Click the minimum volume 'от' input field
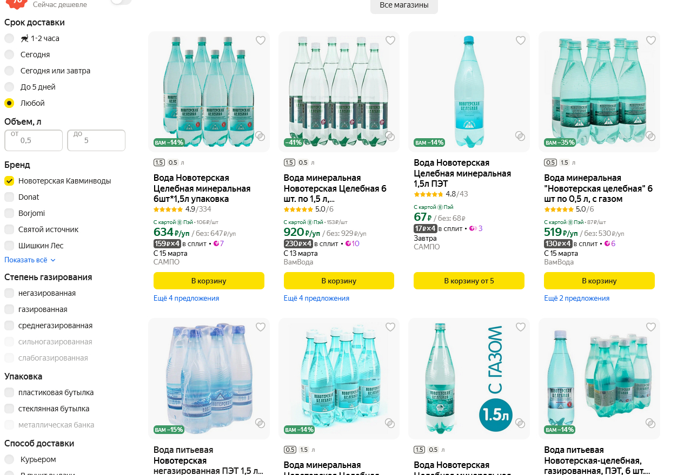Screen dimensions: 684x475 [x=34, y=140]
